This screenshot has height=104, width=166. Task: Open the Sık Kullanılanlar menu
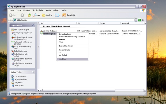click(37, 10)
